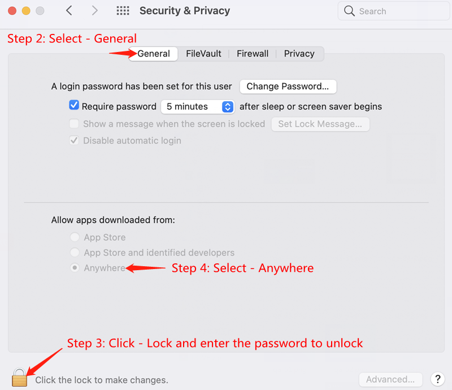Click the lock icon to make changes
452x390 pixels.
[x=19, y=378]
